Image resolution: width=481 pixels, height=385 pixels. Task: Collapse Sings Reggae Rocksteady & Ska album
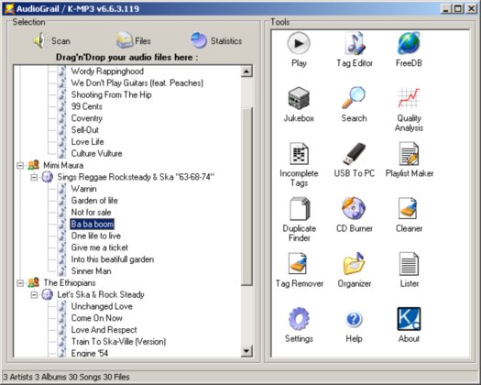34,177
